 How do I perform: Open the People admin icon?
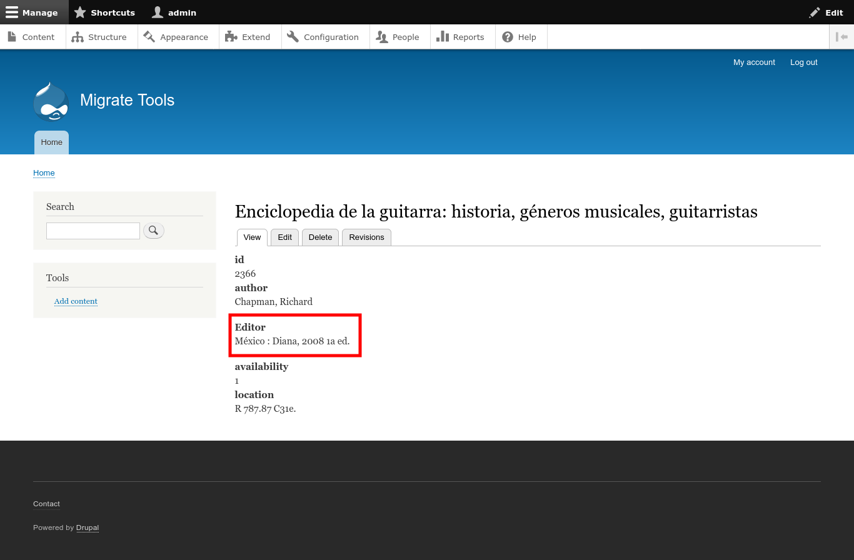pyautogui.click(x=381, y=37)
